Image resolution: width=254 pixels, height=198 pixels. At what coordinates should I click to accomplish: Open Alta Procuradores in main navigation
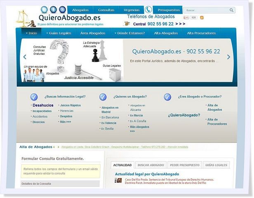click(201, 33)
